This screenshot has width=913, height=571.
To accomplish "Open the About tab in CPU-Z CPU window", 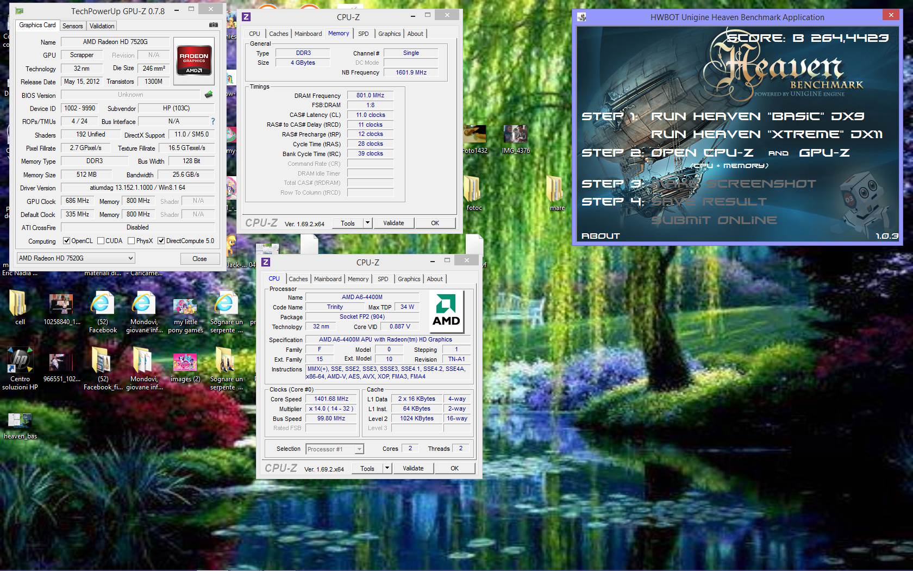I will coord(435,279).
